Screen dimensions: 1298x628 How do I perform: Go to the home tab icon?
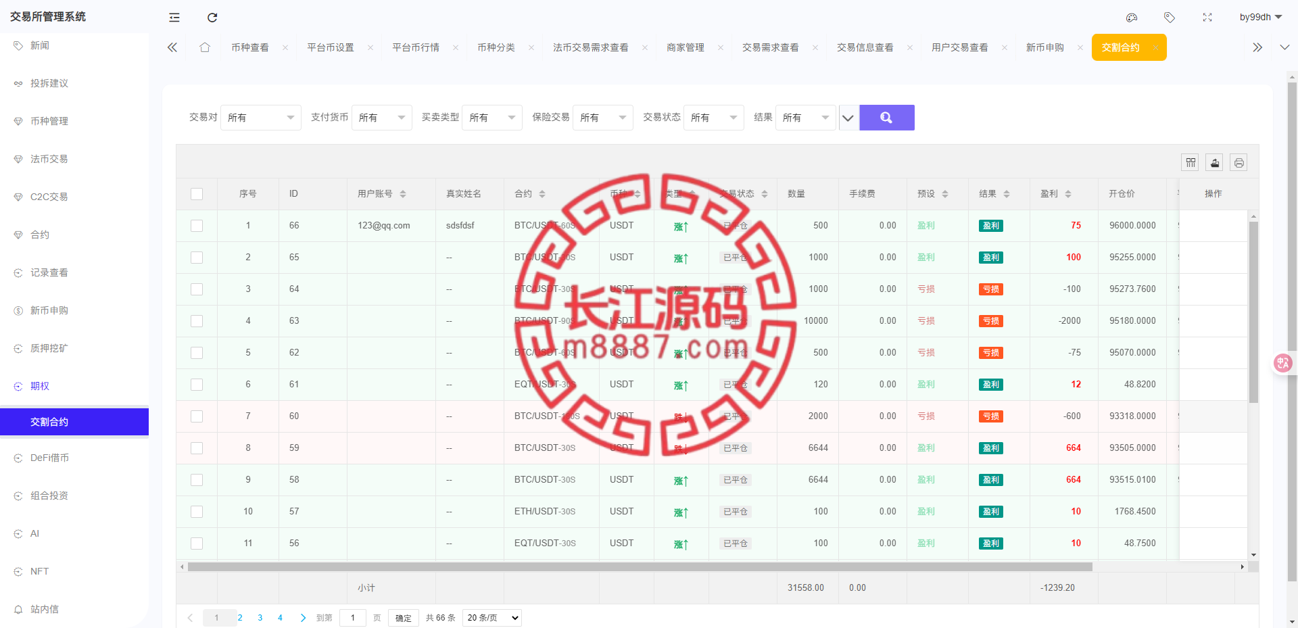coord(205,47)
